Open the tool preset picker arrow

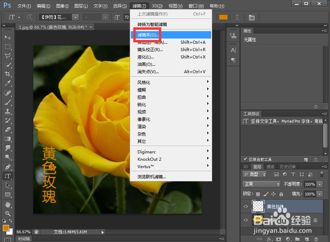point(19,17)
